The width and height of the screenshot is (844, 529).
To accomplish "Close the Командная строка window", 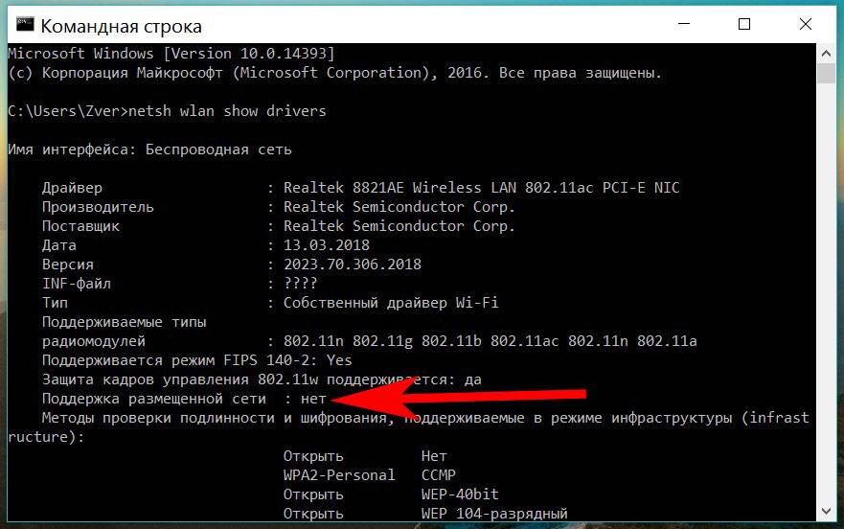I will pyautogui.click(x=806, y=25).
